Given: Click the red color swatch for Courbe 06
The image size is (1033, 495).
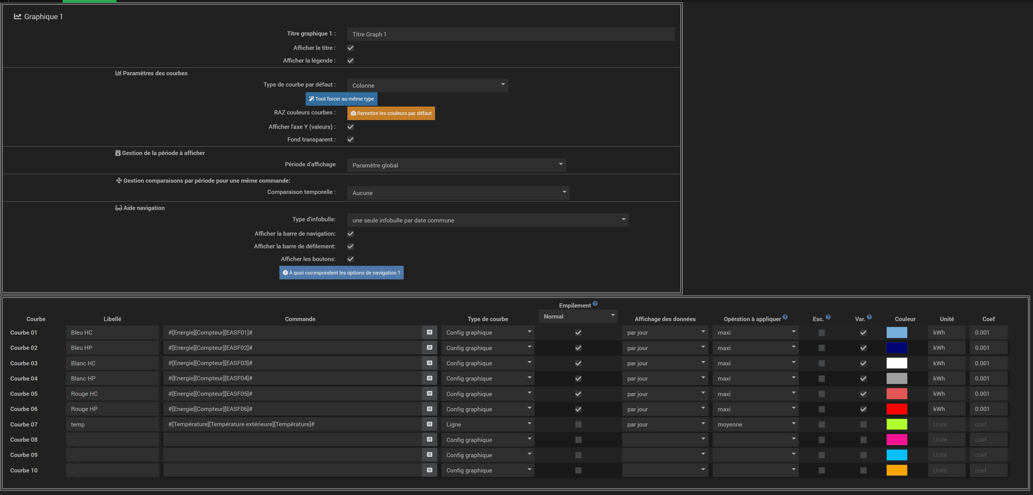Looking at the screenshot, I should [x=897, y=409].
